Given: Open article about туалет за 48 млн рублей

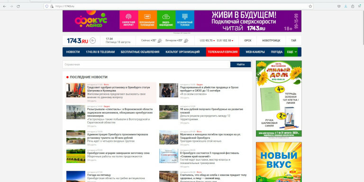Looking at the screenshot, I should click(x=118, y=136).
